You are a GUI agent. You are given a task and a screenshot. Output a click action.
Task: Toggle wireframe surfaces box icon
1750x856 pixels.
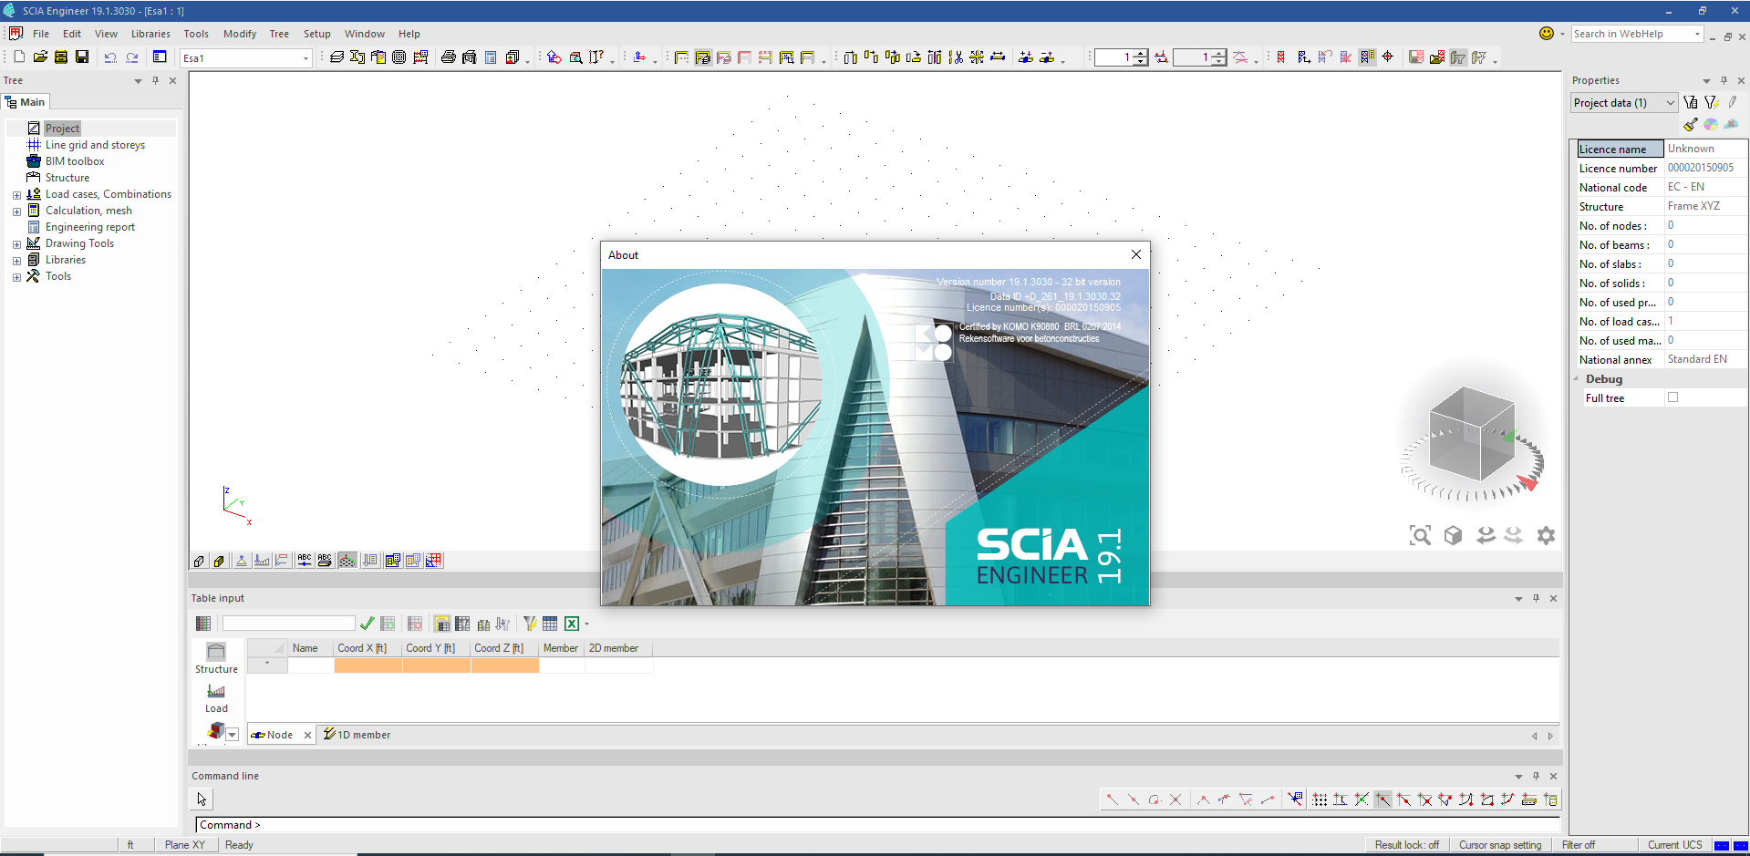point(199,561)
